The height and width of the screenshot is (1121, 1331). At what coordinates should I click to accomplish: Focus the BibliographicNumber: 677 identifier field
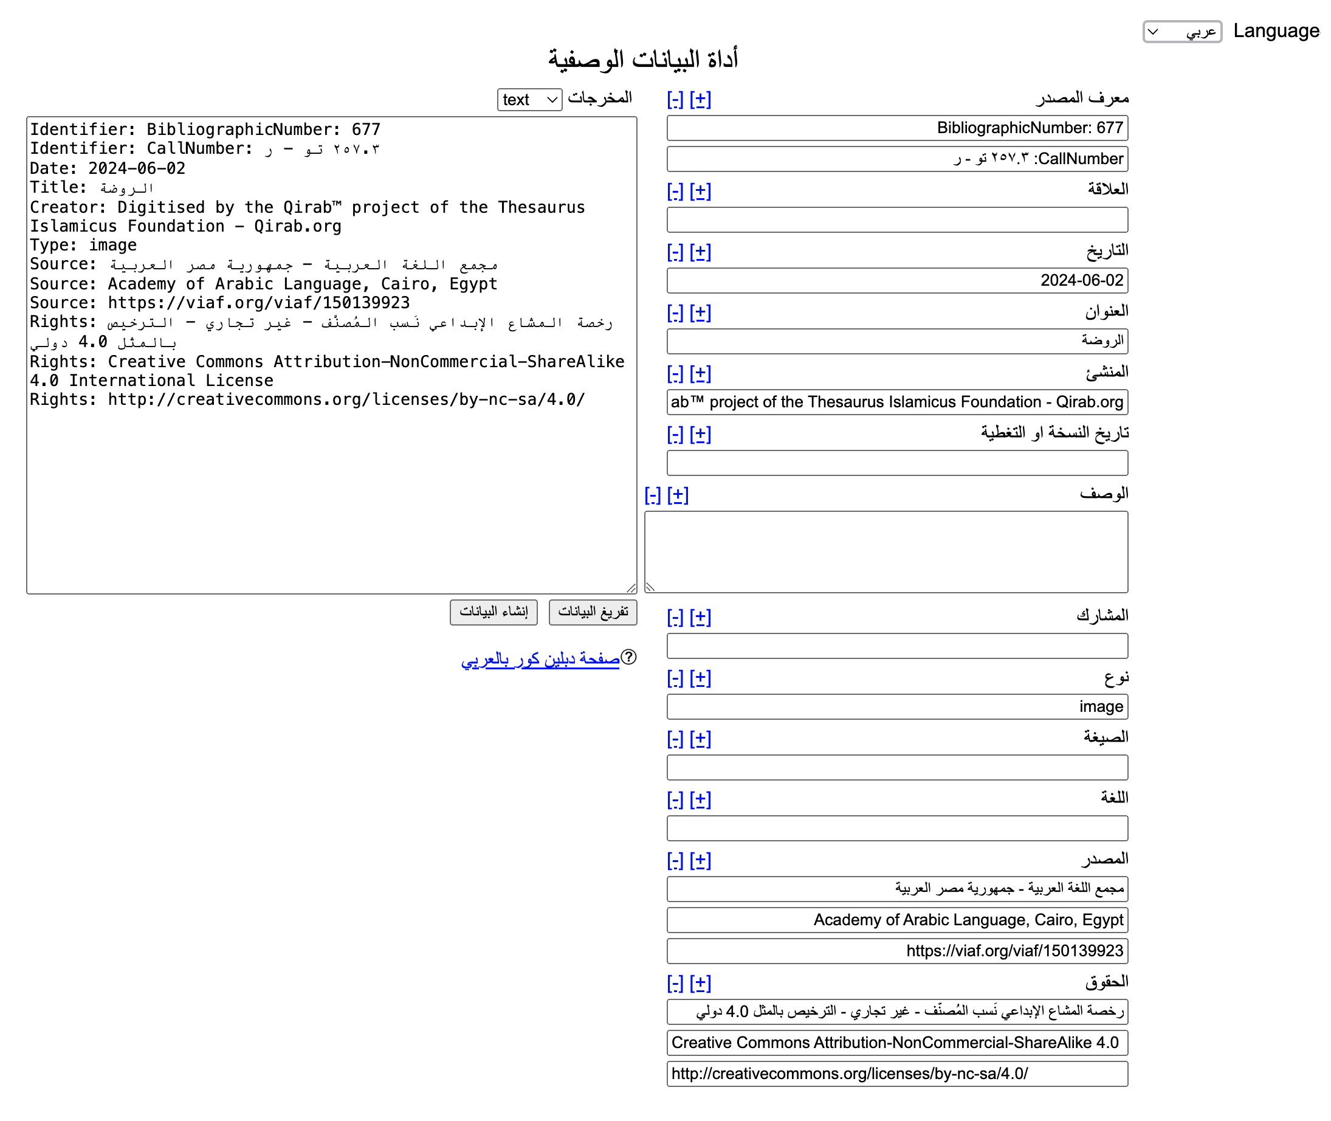(x=897, y=128)
